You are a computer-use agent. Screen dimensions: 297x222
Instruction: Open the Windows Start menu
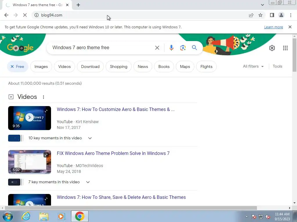tap(8, 216)
